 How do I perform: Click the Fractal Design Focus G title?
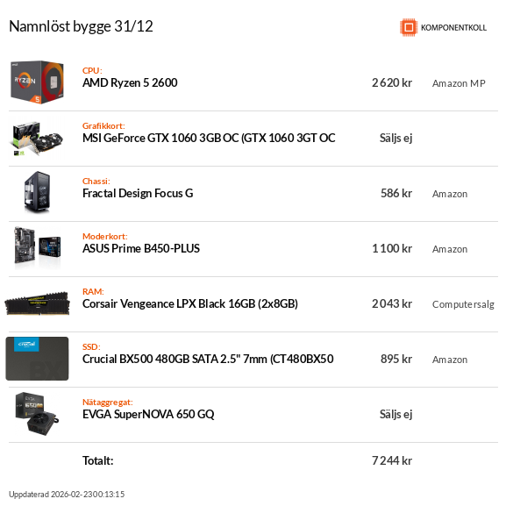138,193
